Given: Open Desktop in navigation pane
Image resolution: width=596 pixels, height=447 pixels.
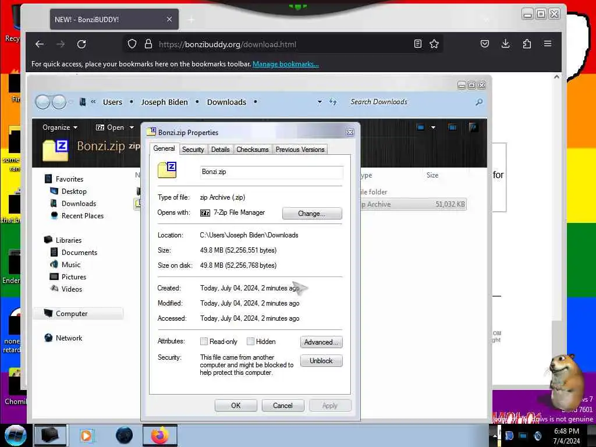Looking at the screenshot, I should coord(74,191).
